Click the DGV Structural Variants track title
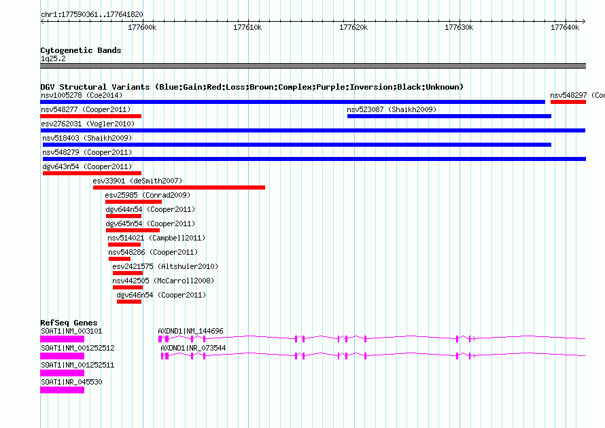Screen dimensions: 605x428 [x=252, y=87]
